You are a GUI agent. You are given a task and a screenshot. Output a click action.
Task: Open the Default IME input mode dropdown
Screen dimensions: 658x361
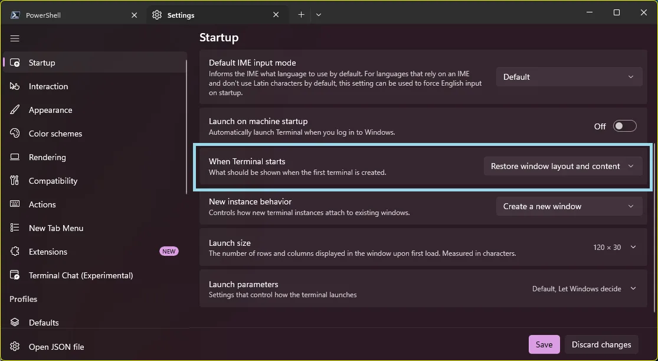coord(568,76)
